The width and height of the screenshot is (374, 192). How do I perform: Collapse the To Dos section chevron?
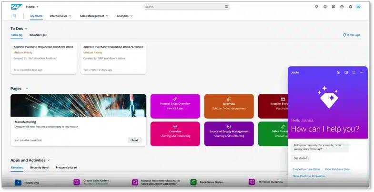(26, 29)
